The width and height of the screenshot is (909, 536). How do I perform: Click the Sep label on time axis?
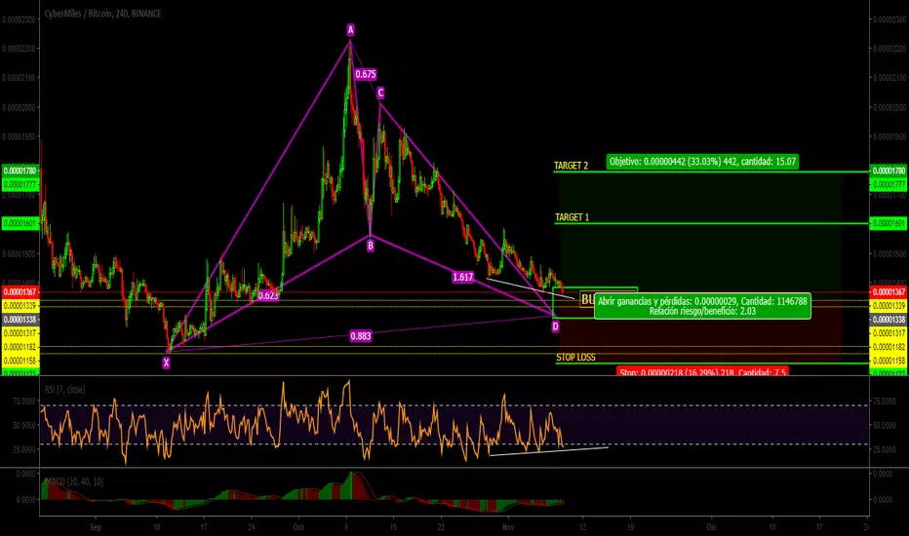(96, 527)
